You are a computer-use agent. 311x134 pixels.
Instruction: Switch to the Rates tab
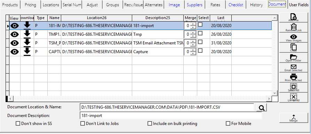tap(215, 5)
